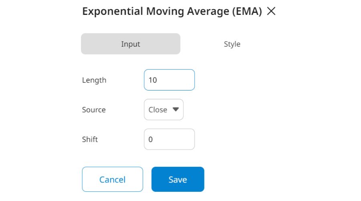
Task: Place cursor on Shift value 0
Action: (x=150, y=139)
